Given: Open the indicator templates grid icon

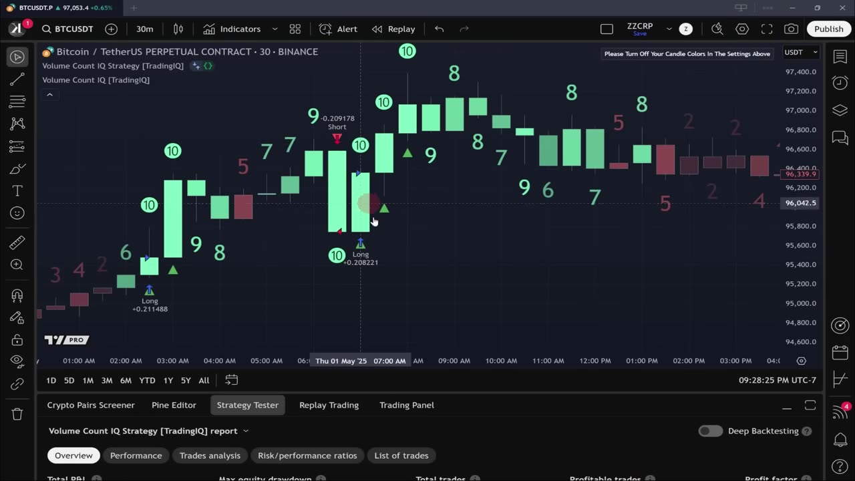Looking at the screenshot, I should [295, 29].
